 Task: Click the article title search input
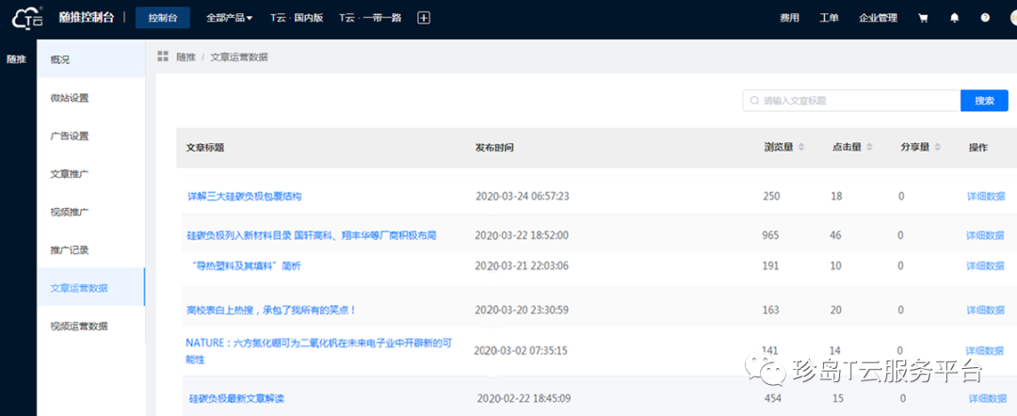coord(852,101)
